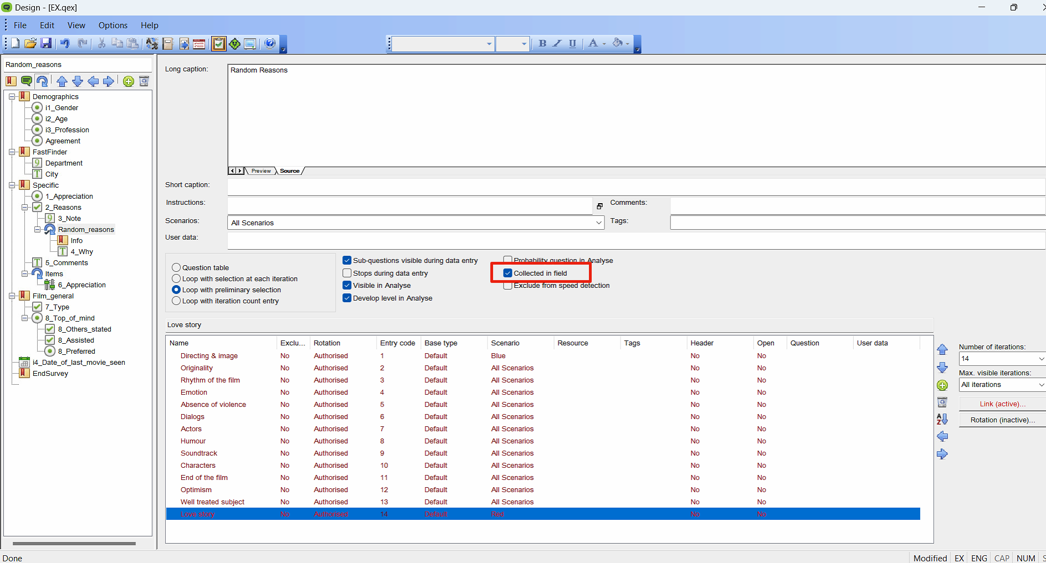Click the help question mark icon

tap(270, 43)
